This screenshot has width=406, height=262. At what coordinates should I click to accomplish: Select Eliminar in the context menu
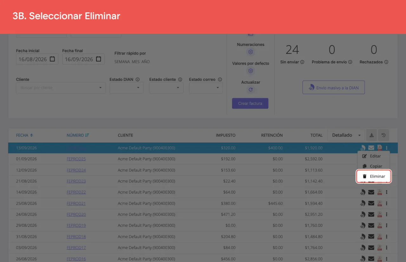(x=374, y=176)
